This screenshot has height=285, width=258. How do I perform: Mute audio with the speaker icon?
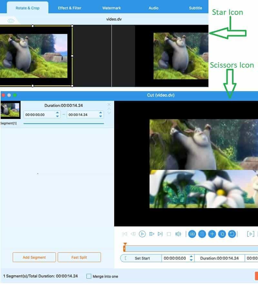[x=178, y=234]
